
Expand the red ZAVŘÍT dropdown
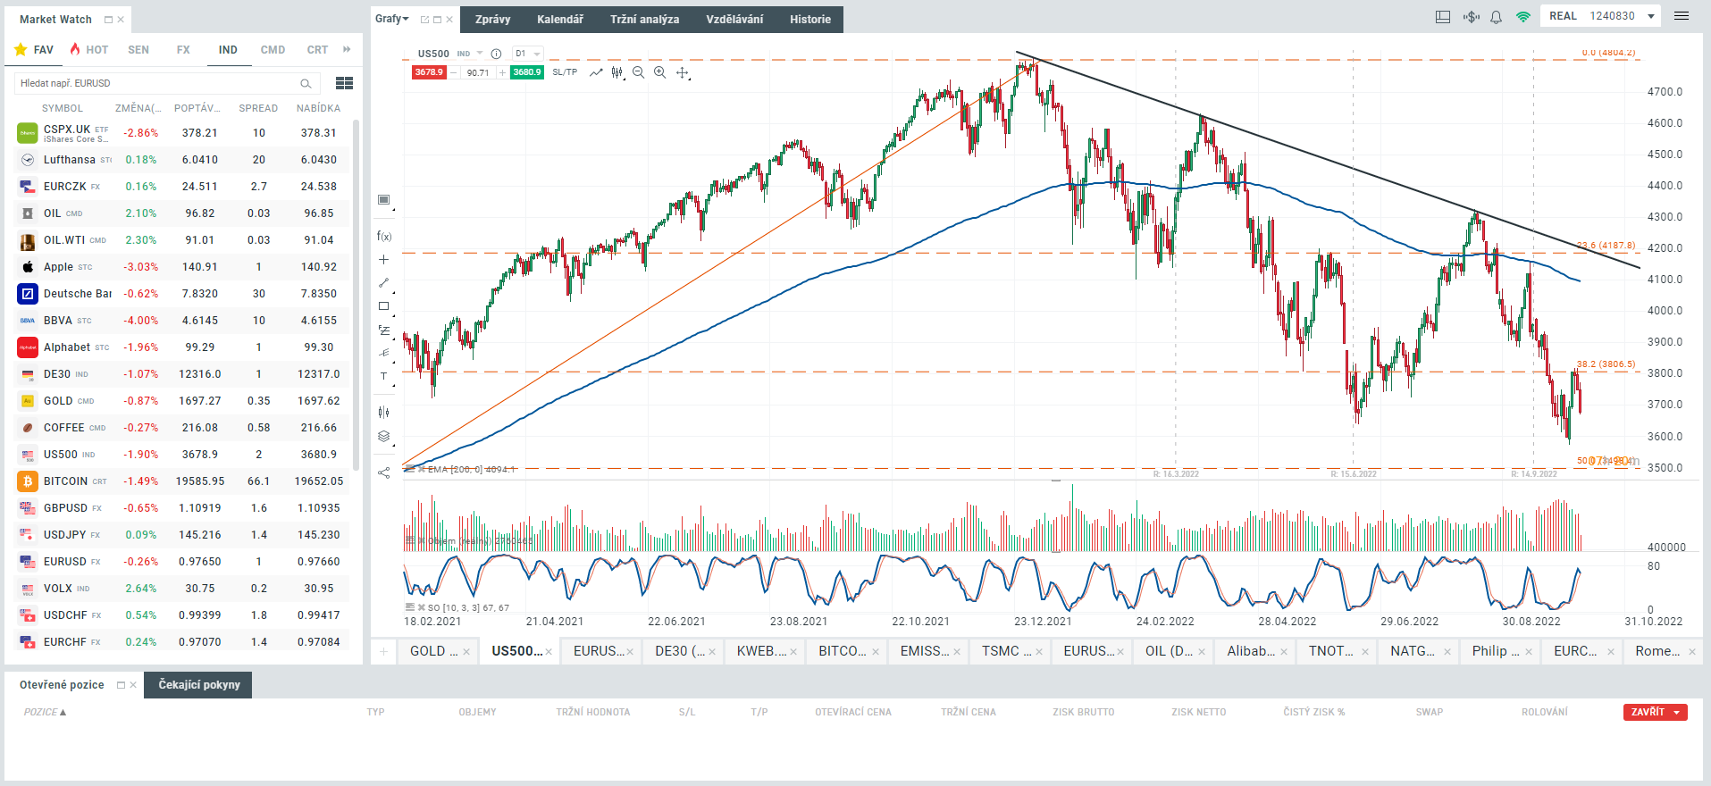tap(1677, 712)
